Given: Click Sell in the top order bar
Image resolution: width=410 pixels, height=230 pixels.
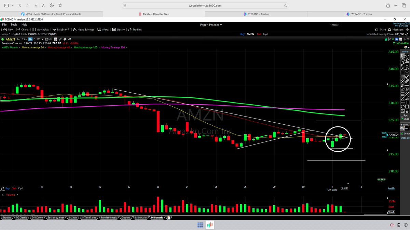Looking at the screenshot, I should tap(258, 34).
